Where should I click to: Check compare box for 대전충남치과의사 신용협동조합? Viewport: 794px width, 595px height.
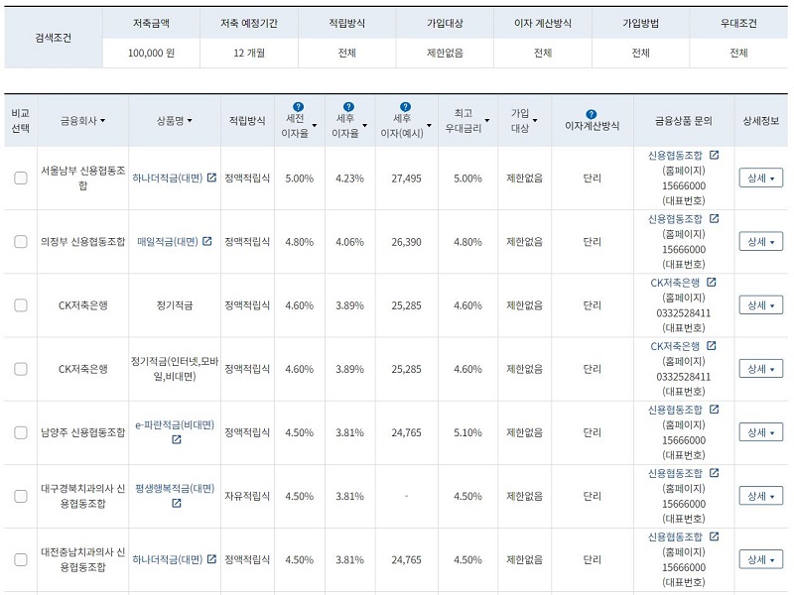[21, 559]
